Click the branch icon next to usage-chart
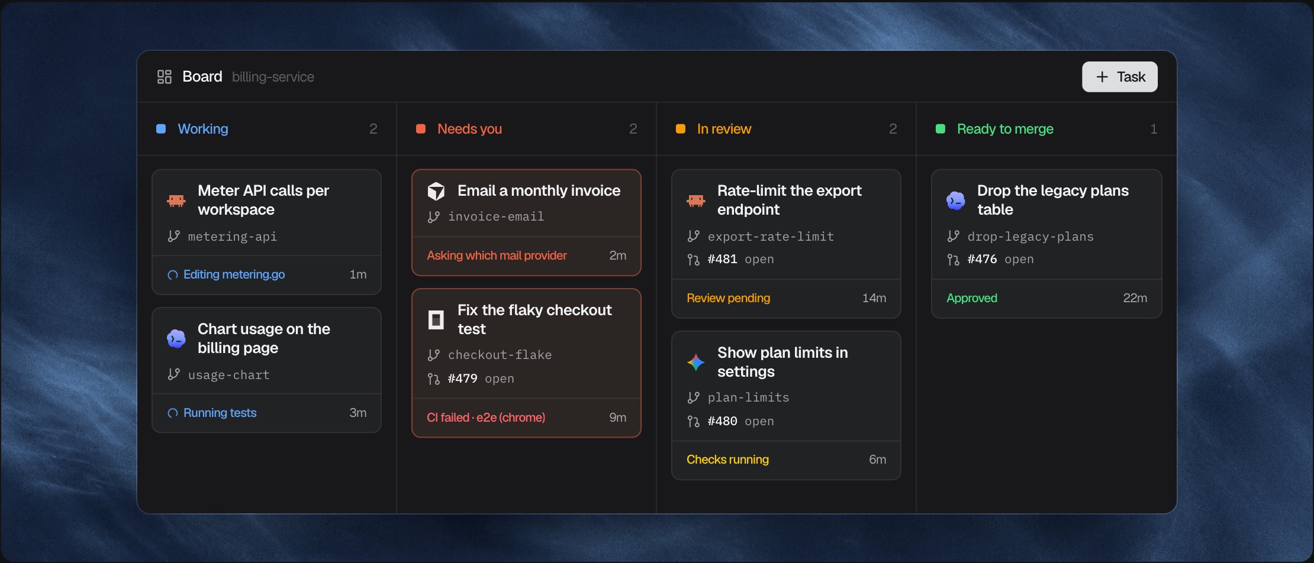 point(173,374)
